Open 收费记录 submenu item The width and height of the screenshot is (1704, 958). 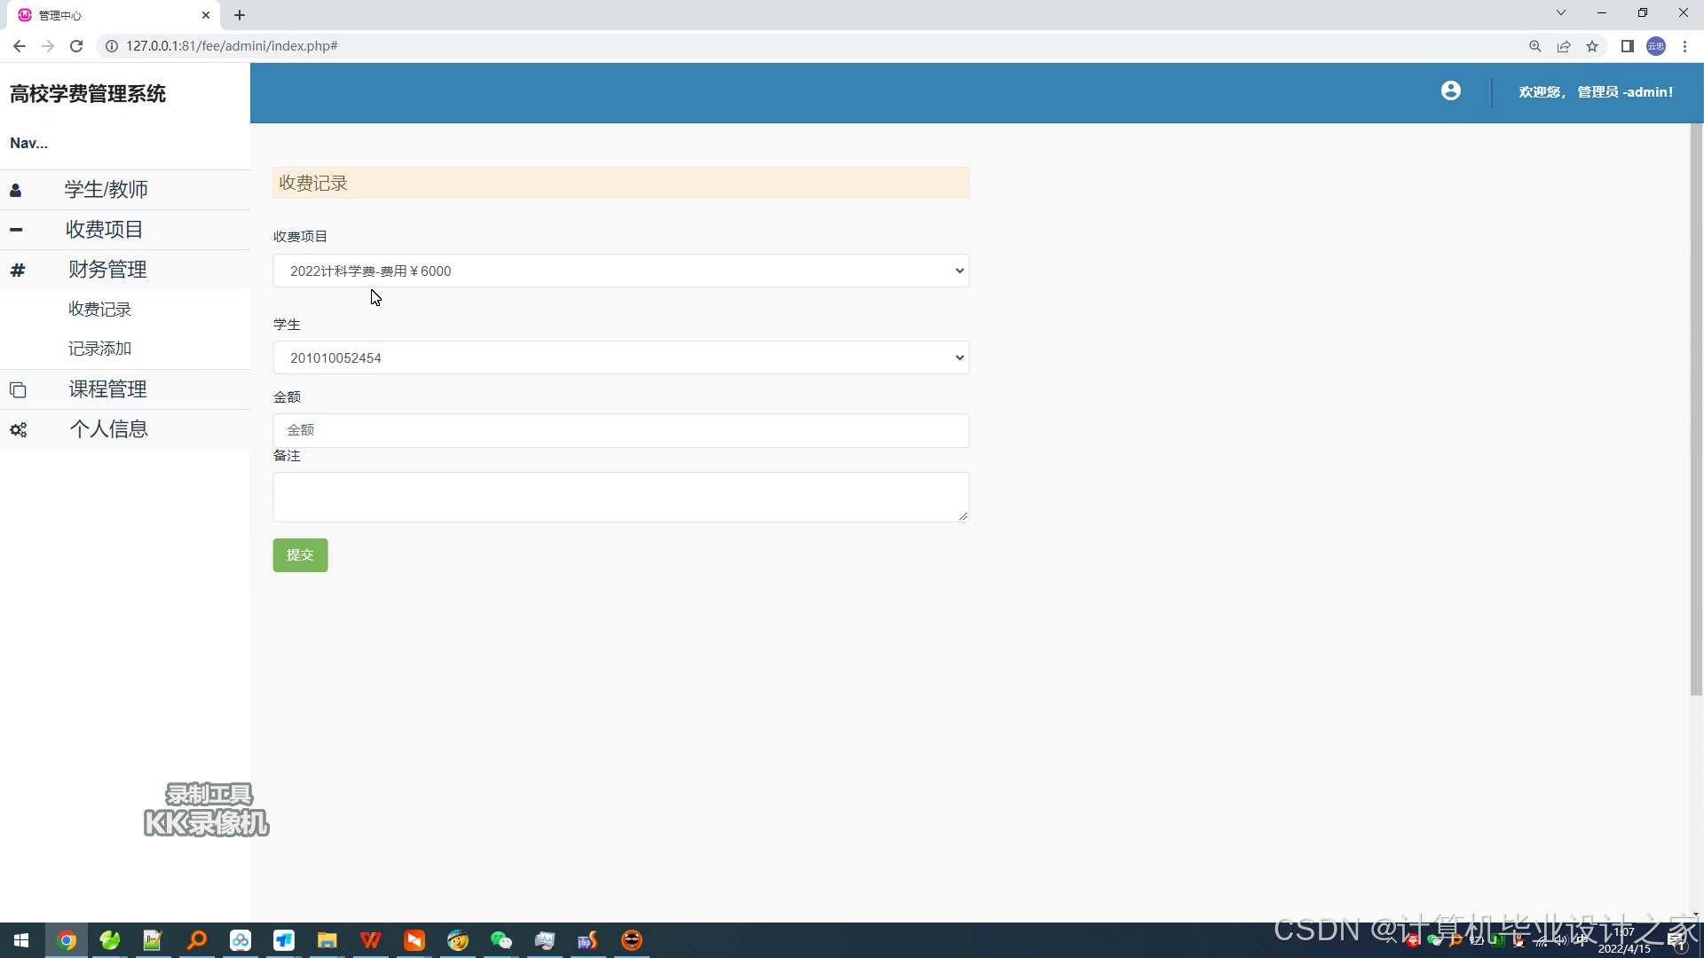point(99,310)
